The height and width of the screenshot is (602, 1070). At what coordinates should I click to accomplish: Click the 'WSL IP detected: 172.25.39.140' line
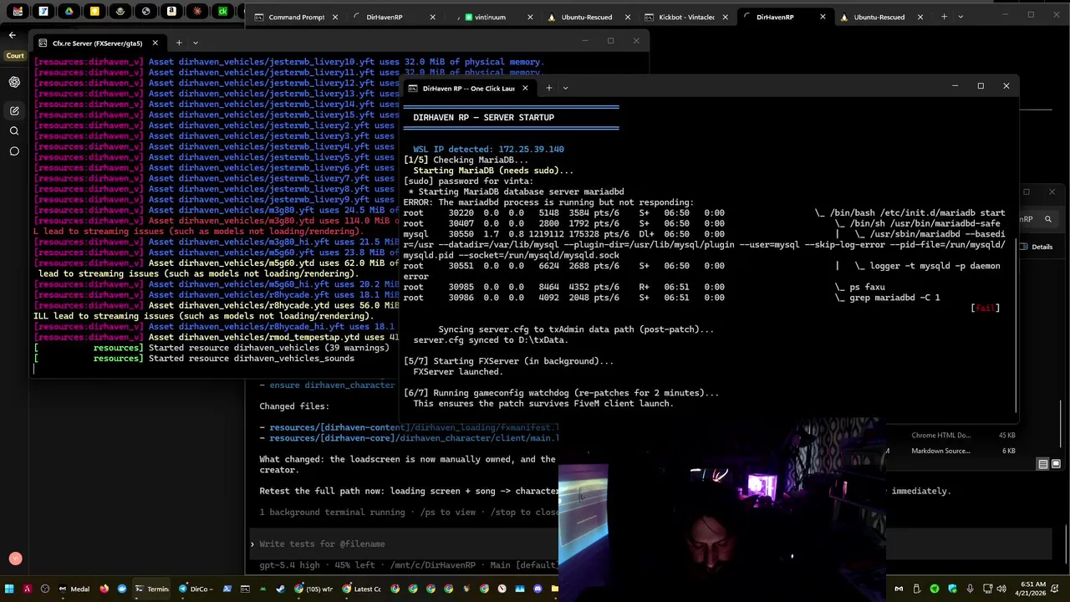tap(488, 149)
